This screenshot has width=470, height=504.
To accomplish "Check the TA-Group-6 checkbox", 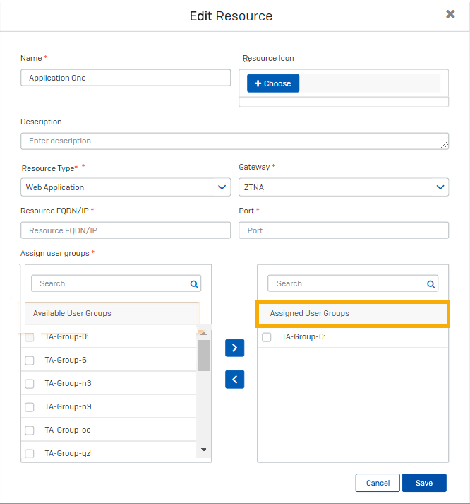I will pos(30,361).
